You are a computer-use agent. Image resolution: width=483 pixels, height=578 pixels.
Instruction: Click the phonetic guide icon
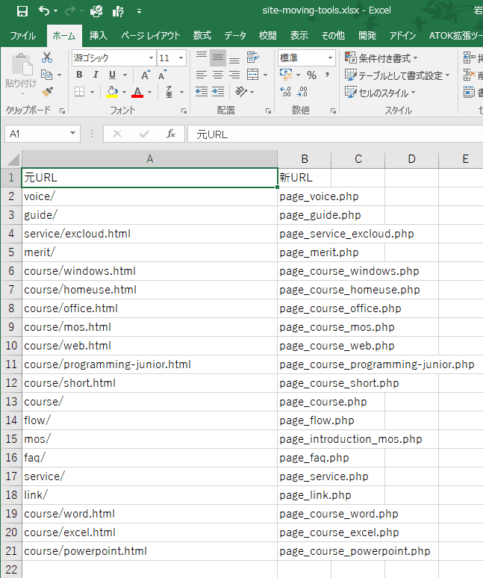tap(169, 91)
